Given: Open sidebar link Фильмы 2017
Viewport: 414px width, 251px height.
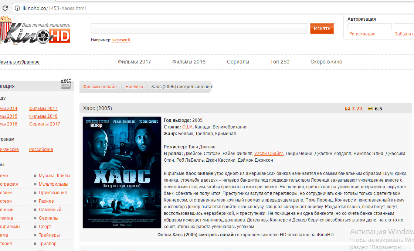Looking at the screenshot, I should pyautogui.click(x=43, y=109).
